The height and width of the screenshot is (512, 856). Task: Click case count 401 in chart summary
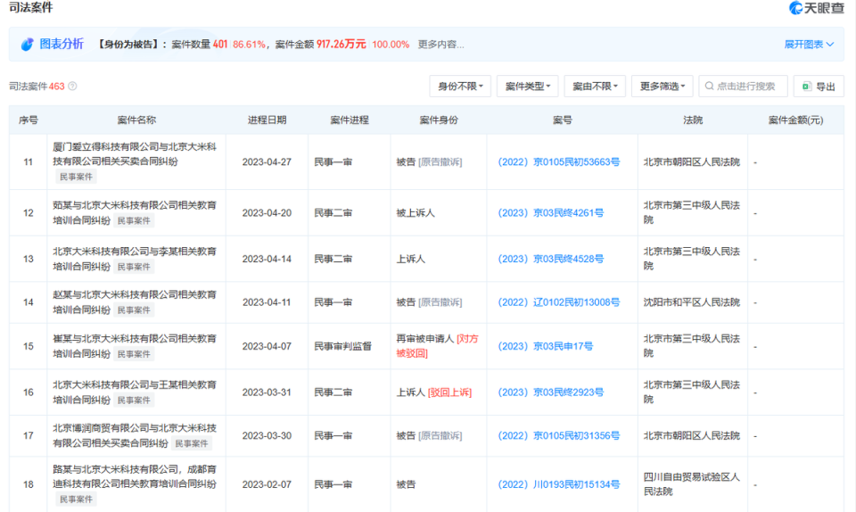tap(220, 45)
